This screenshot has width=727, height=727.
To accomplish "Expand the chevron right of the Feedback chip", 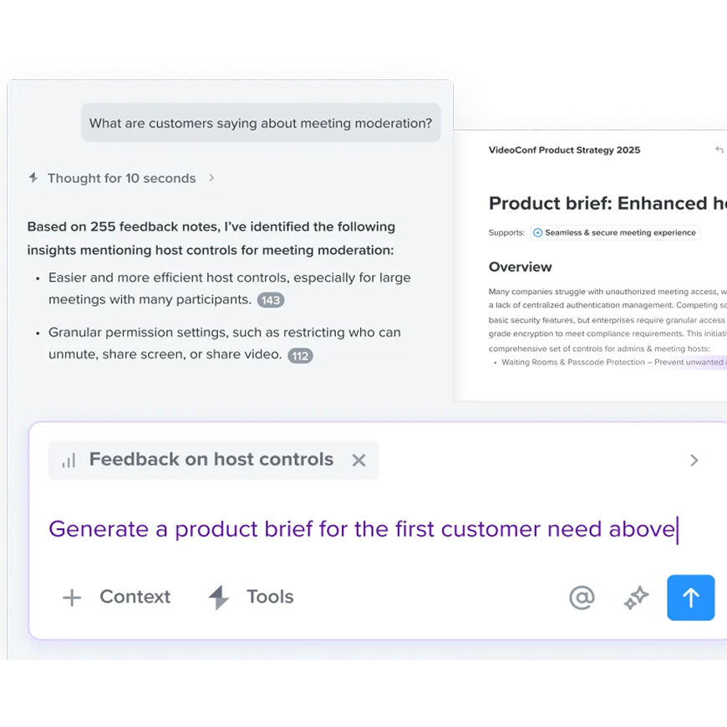I will coord(694,460).
